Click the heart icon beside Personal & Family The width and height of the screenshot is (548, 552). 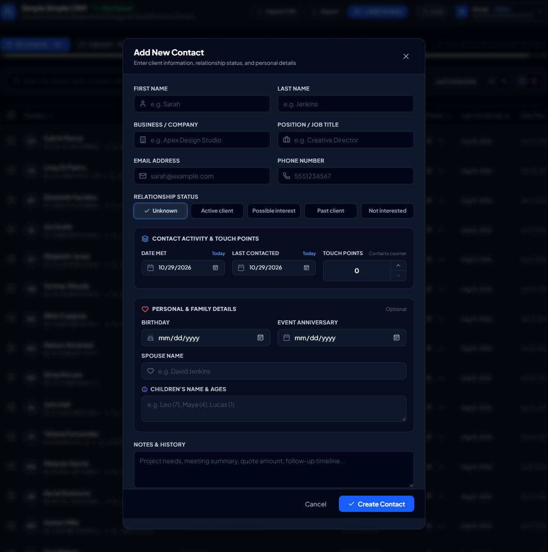click(145, 309)
